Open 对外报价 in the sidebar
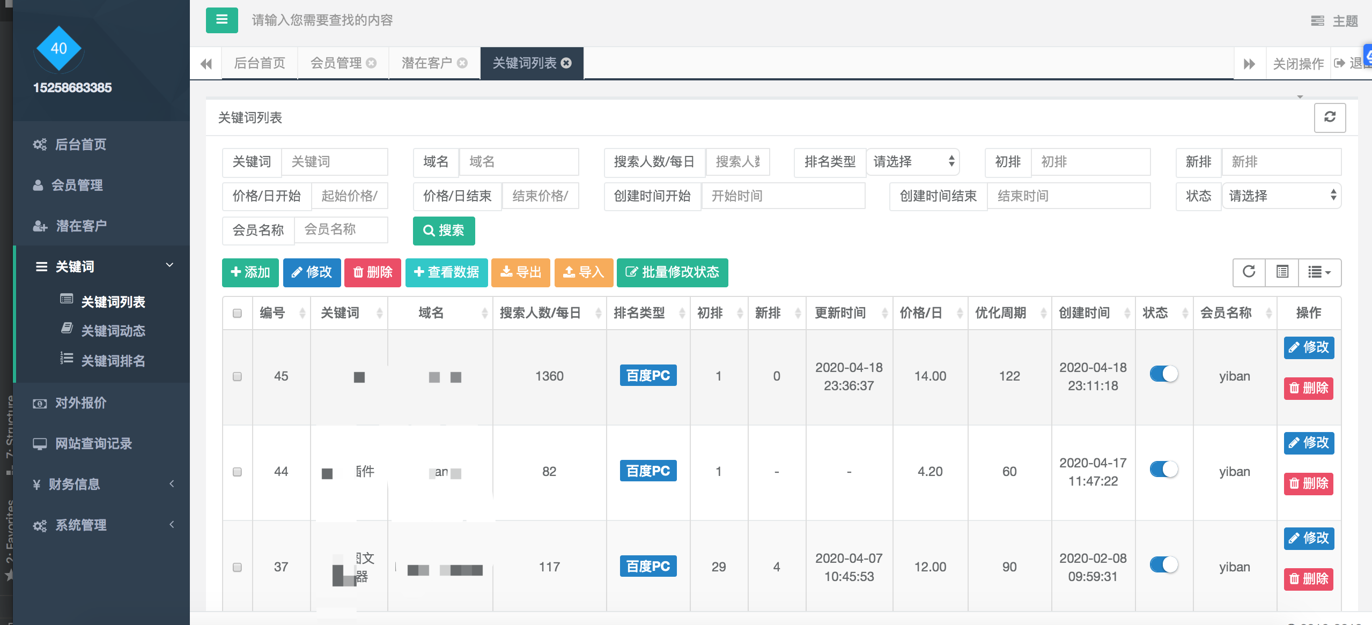Screen dimensions: 1372x625 [101, 403]
